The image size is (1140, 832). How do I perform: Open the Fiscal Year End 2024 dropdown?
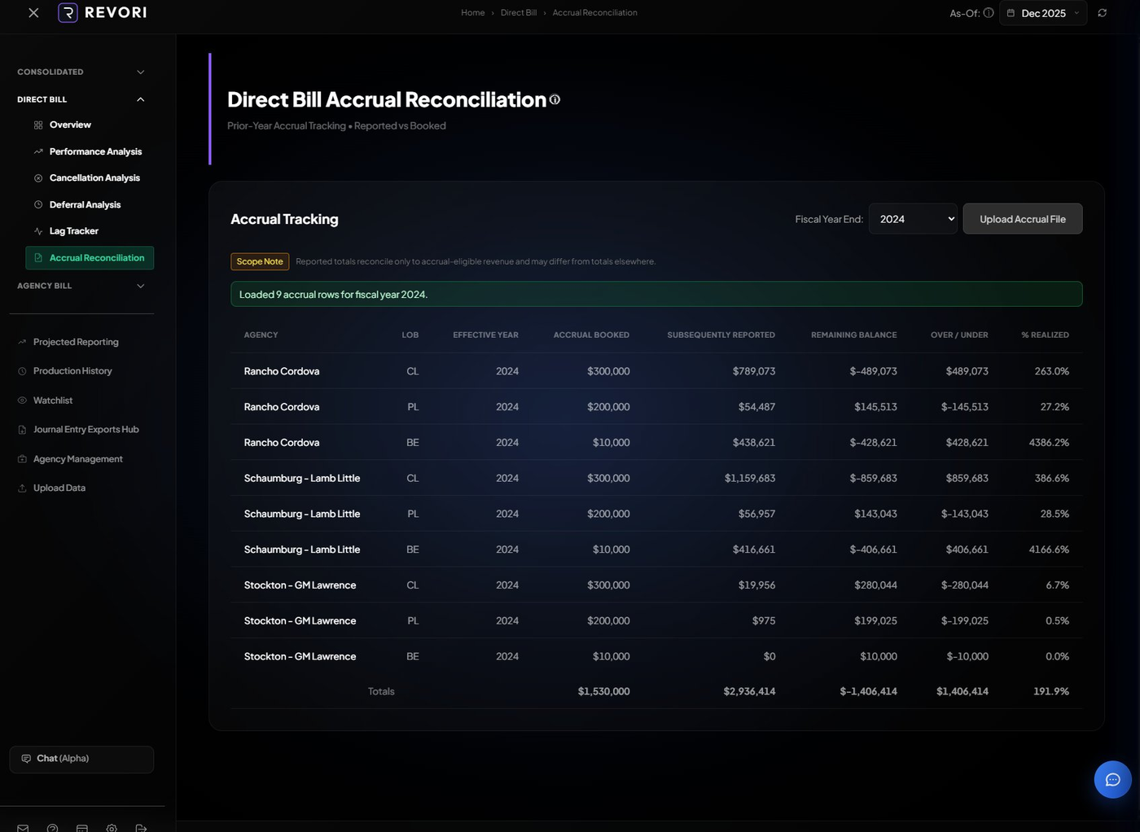(x=913, y=219)
